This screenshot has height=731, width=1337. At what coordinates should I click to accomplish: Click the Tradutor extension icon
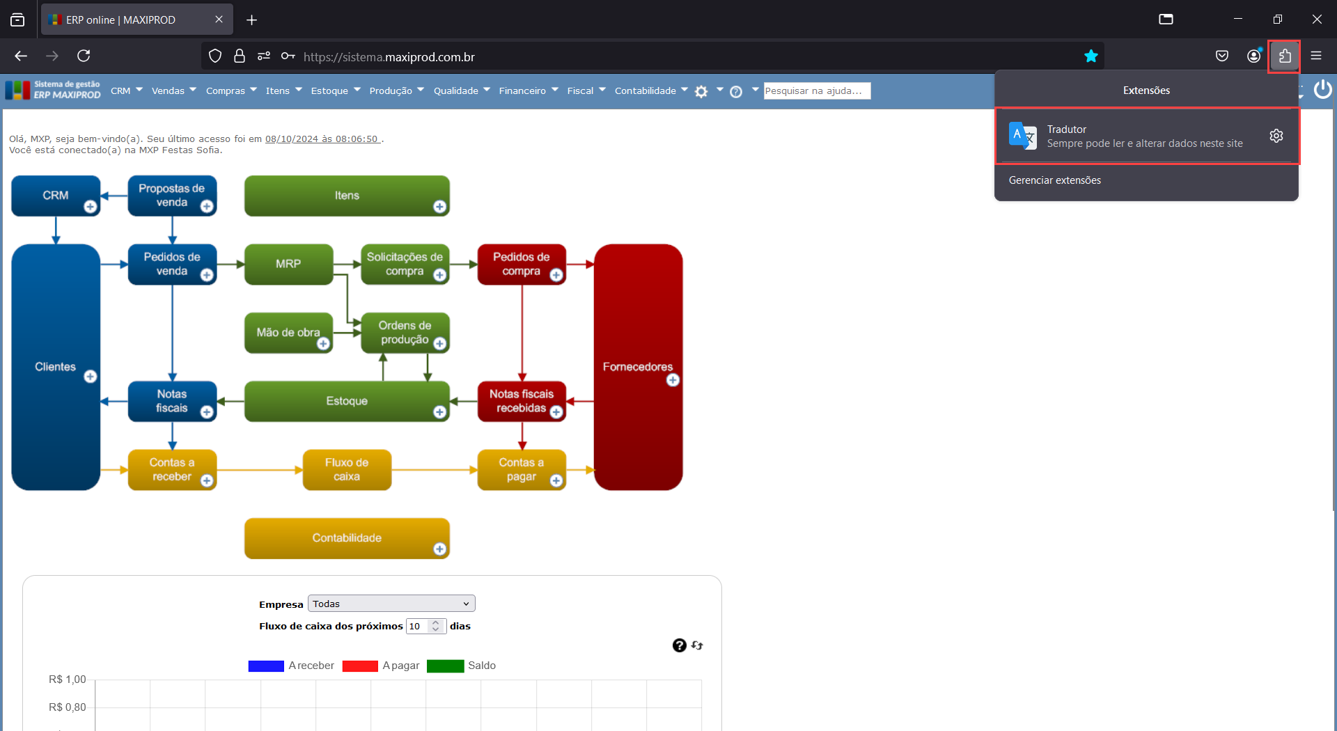tap(1022, 135)
